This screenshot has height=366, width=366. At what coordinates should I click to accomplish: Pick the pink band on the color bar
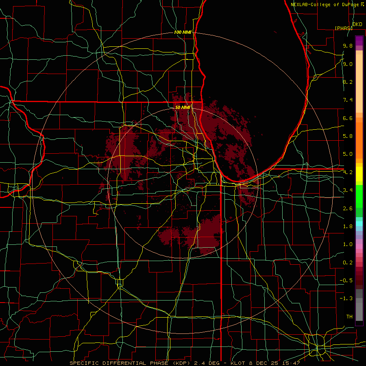(x=359, y=246)
